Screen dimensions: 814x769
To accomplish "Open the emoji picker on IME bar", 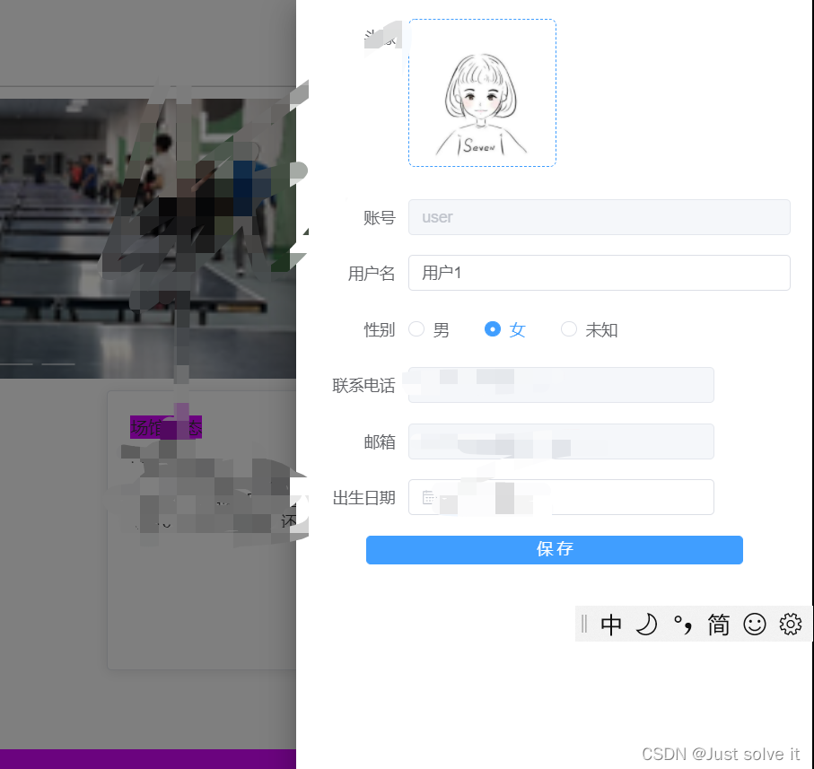I will (755, 624).
